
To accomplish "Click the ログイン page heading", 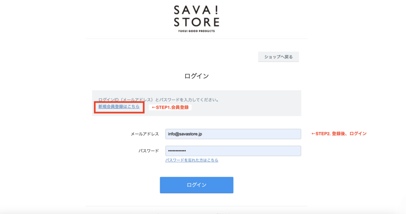I will 197,76.
